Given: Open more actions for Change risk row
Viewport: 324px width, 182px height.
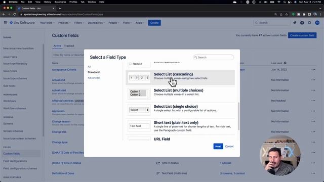Looking at the screenshot, I should pos(313,131).
